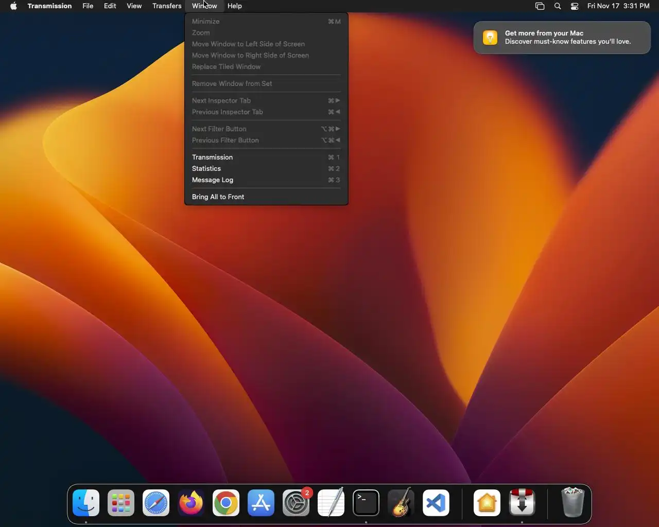
Task: Open Google Chrome from the Dock
Action: [x=226, y=503]
